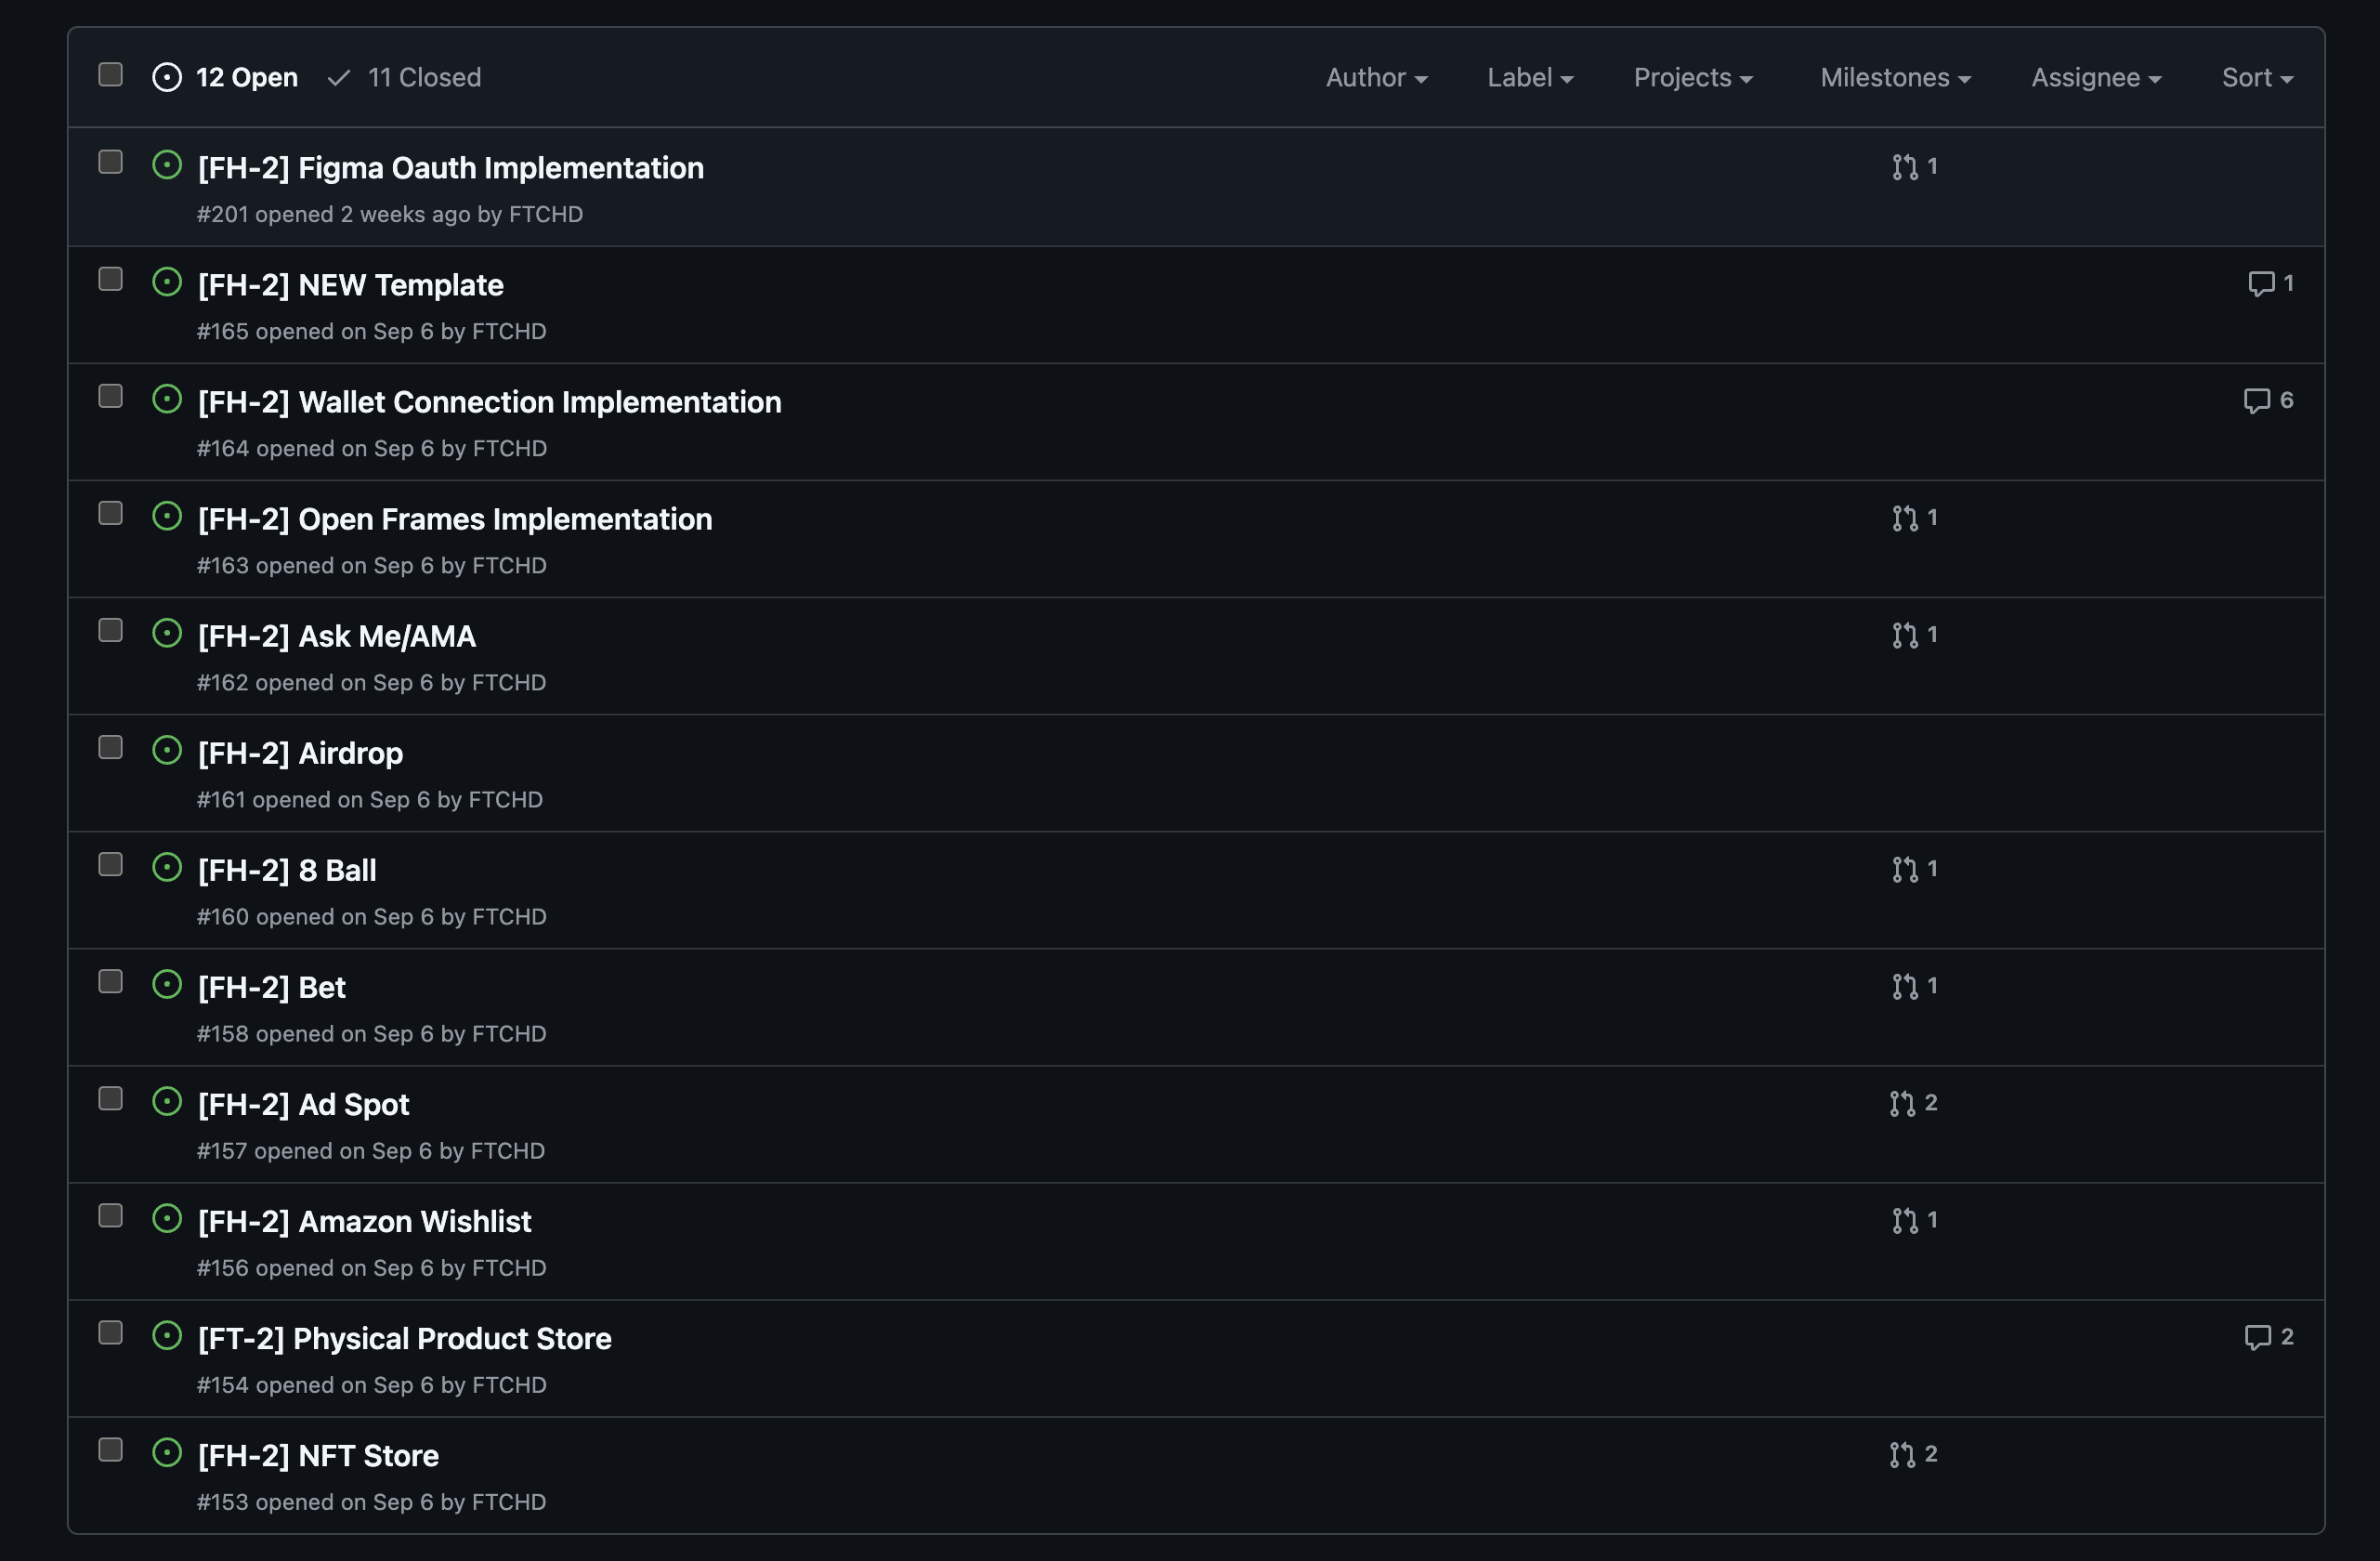The height and width of the screenshot is (1561, 2380).
Task: Click the open-issues circle icon in header
Action: (x=167, y=77)
